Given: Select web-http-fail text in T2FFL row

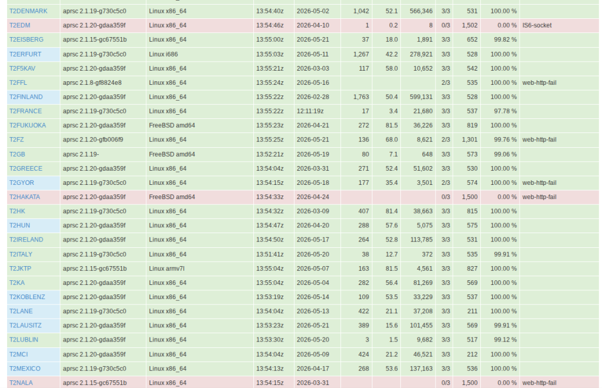Looking at the screenshot, I should pos(539,82).
